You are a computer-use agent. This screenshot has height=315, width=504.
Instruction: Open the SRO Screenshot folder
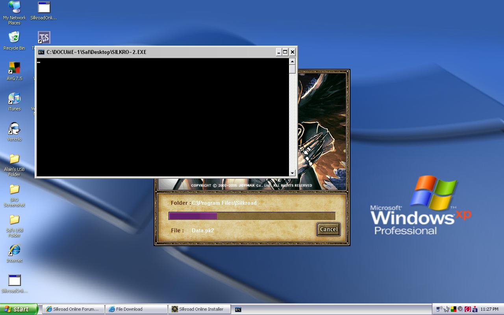(x=14, y=190)
